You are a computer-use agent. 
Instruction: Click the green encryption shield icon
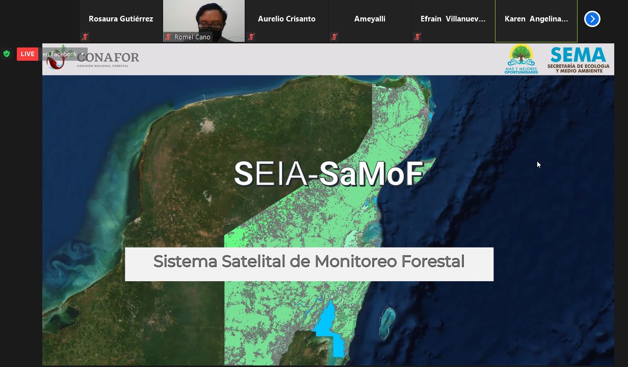[7, 54]
